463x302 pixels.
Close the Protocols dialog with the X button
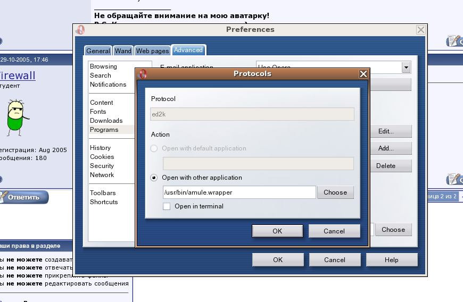363,74
